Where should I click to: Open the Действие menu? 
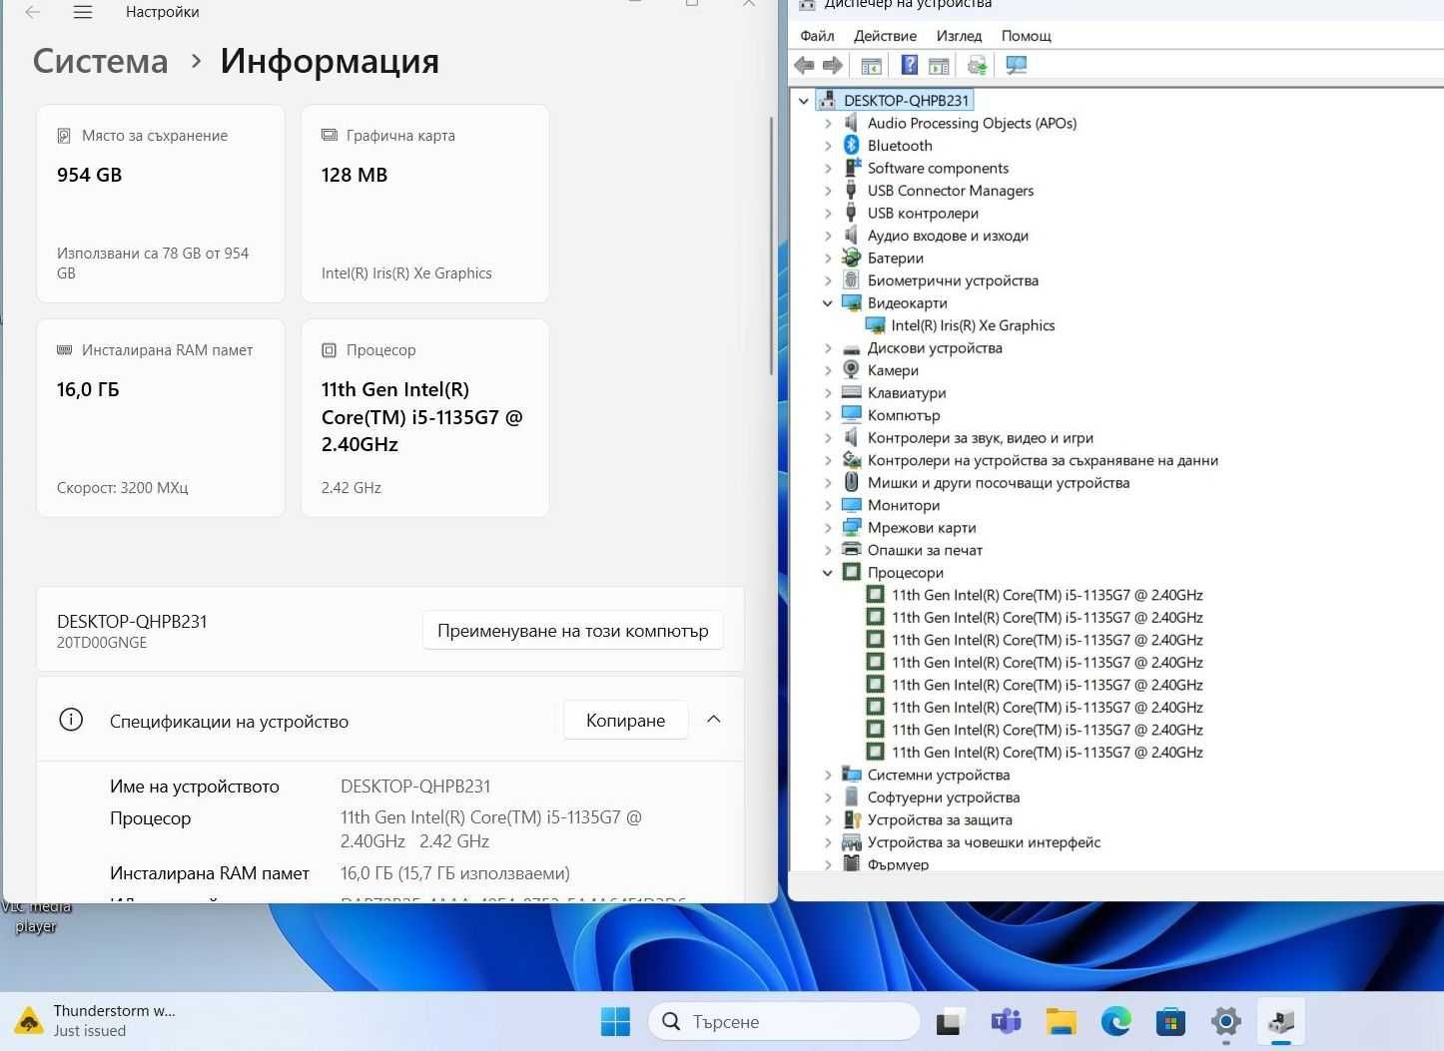[885, 36]
